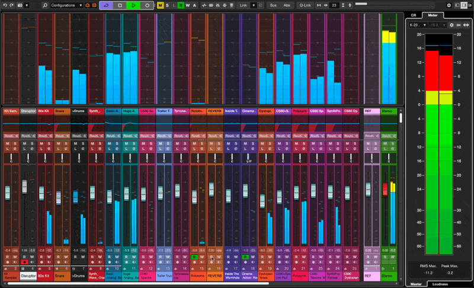The image size is (474, 288).
Task: Click the horizontal mixer scrollbar
Action: [178, 283]
